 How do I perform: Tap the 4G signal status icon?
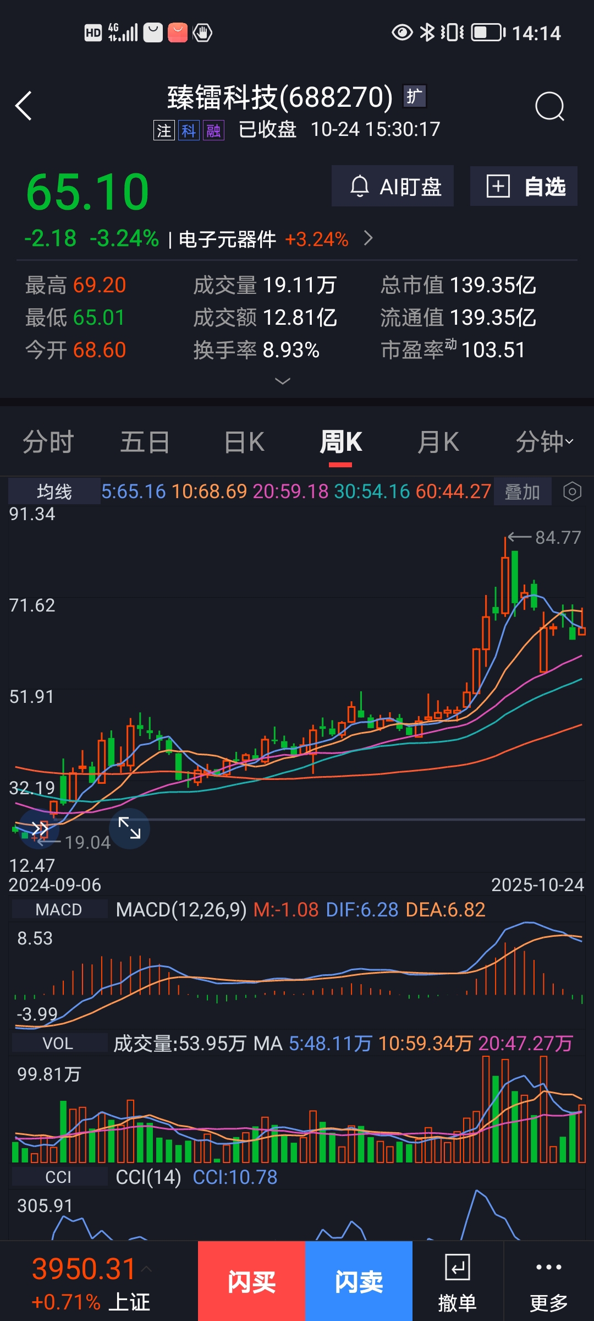click(123, 32)
